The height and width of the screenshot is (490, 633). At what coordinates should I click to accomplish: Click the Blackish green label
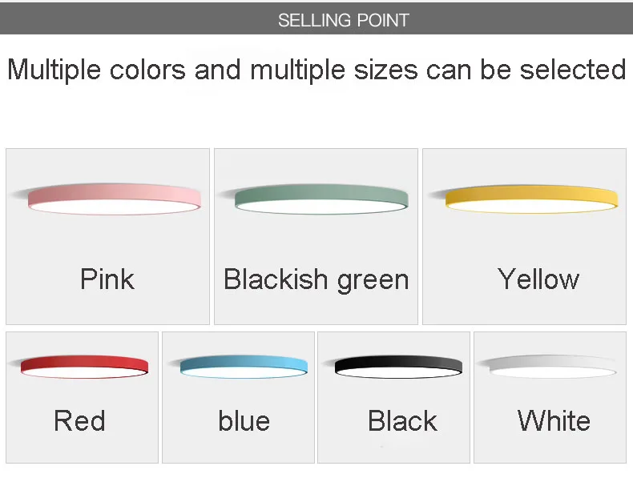316,279
